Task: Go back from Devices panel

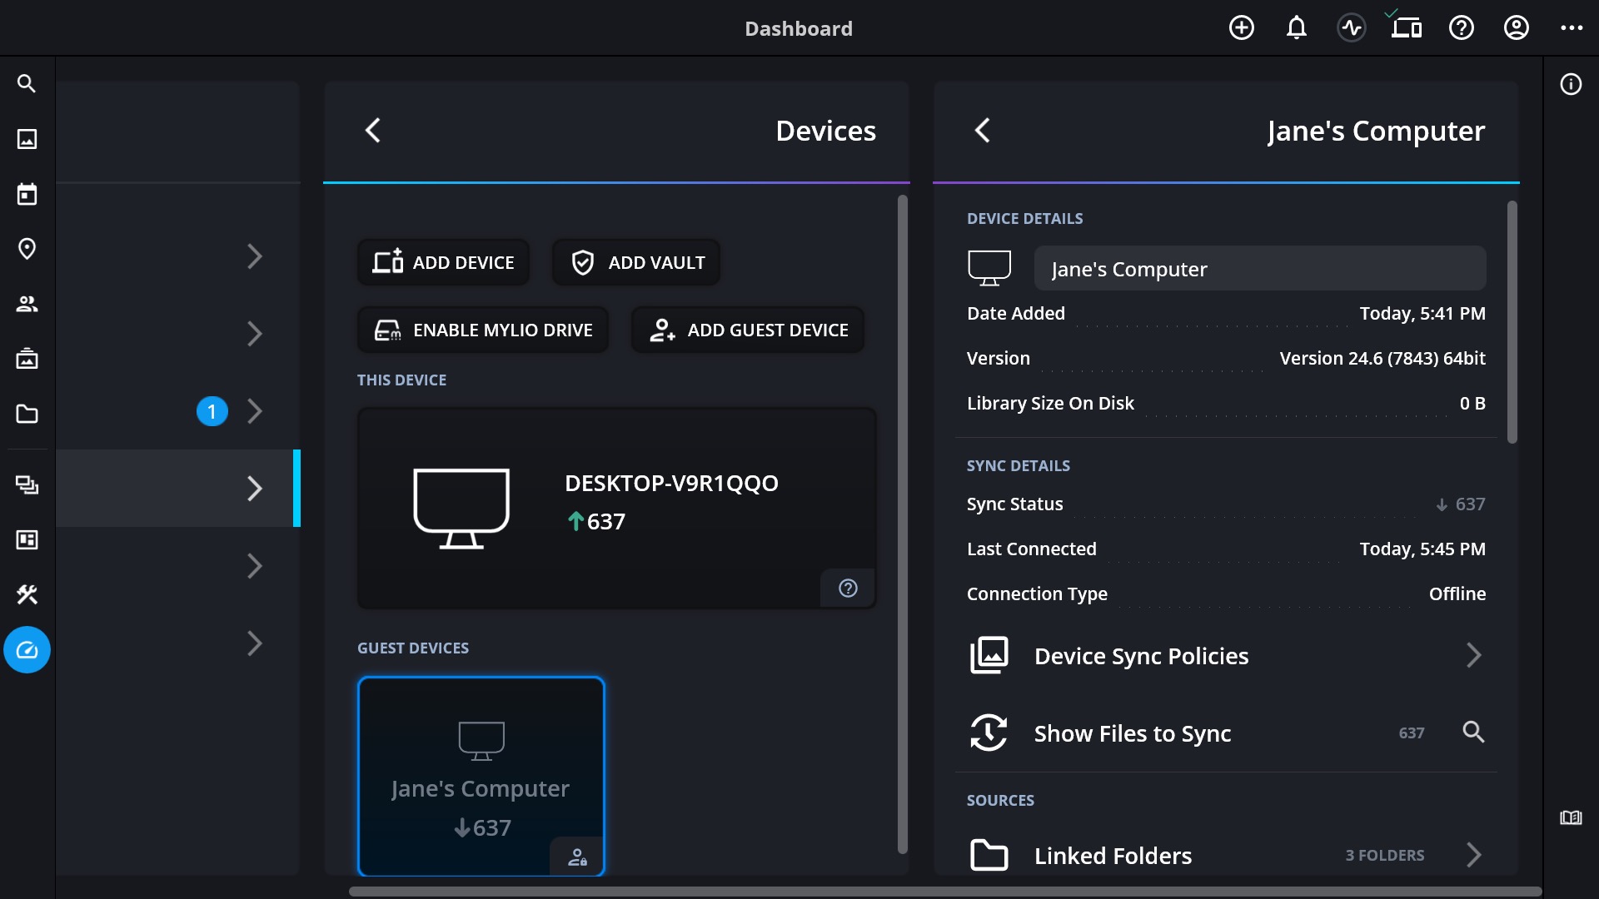Action: 373,131
